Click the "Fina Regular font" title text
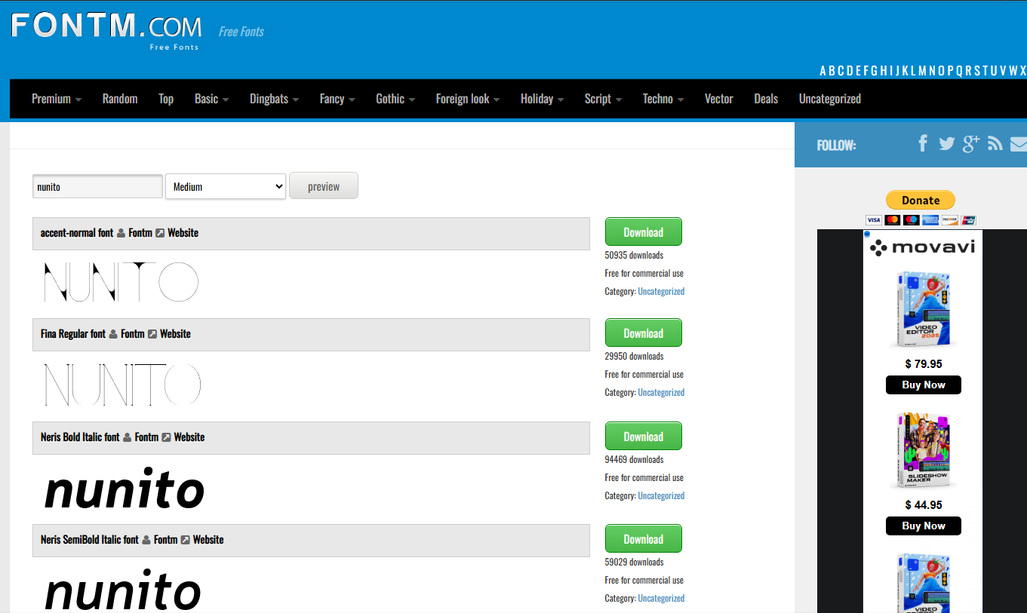The height and width of the screenshot is (613, 1027). pos(73,334)
